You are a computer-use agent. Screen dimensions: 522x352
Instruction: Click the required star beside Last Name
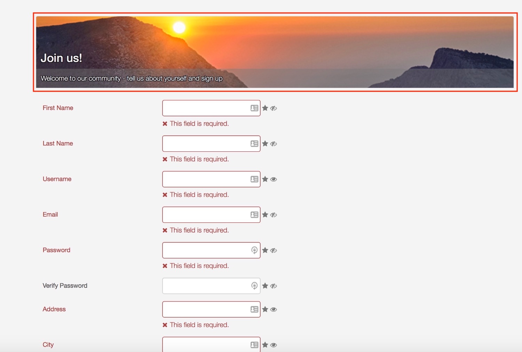pyautogui.click(x=265, y=143)
